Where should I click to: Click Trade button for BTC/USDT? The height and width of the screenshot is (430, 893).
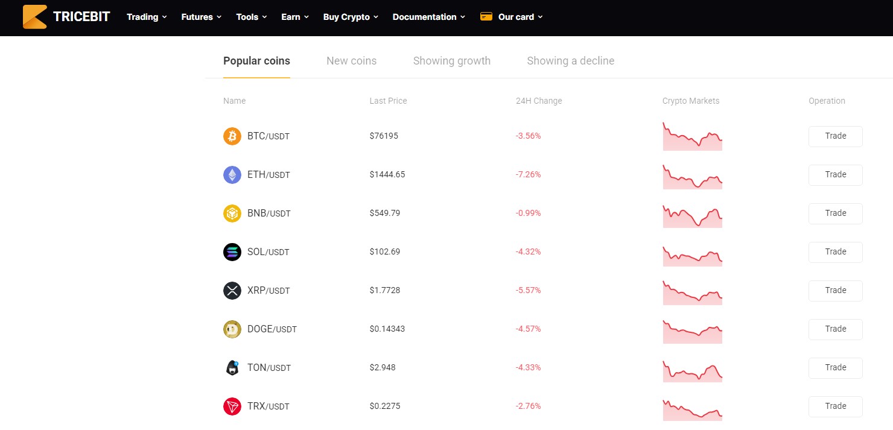(x=836, y=136)
